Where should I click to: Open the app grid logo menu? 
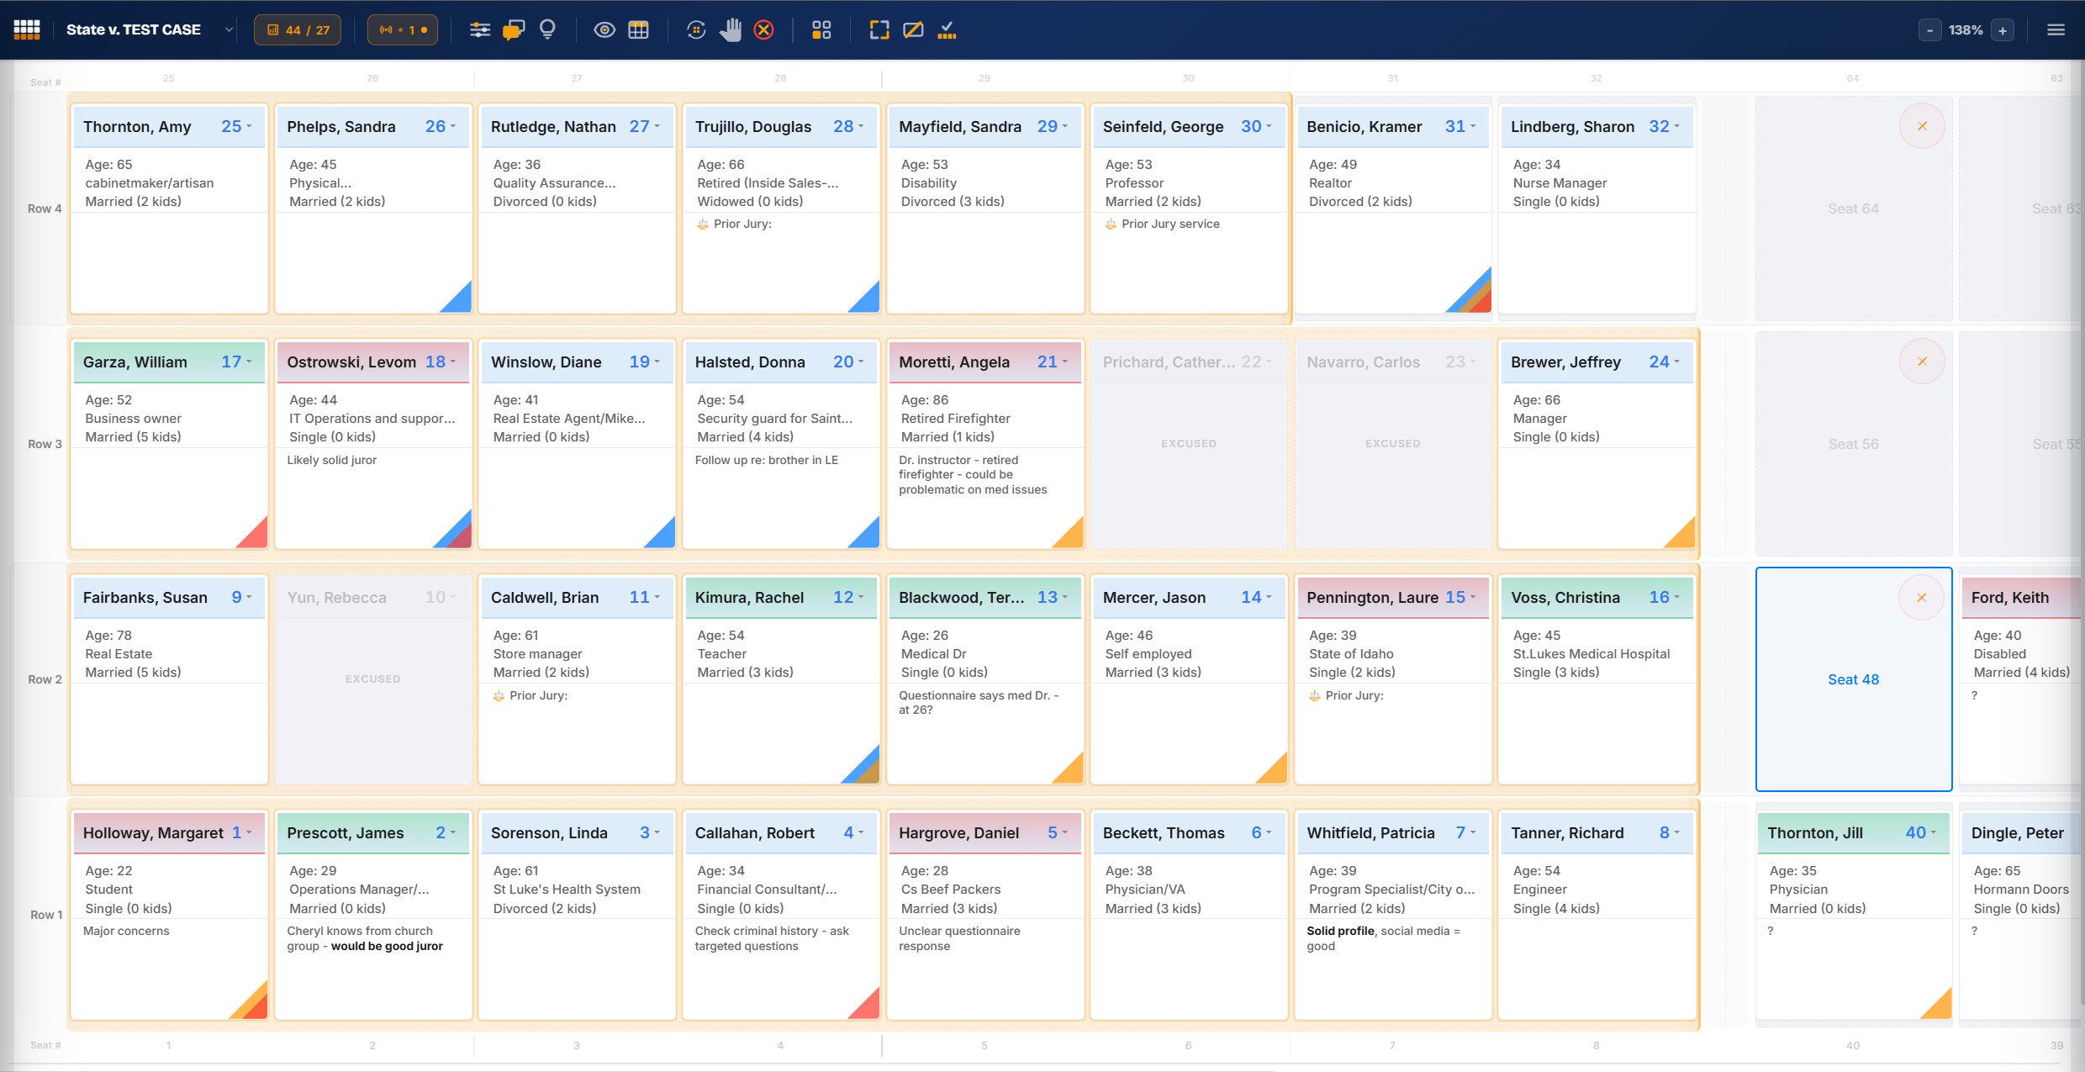point(27,29)
